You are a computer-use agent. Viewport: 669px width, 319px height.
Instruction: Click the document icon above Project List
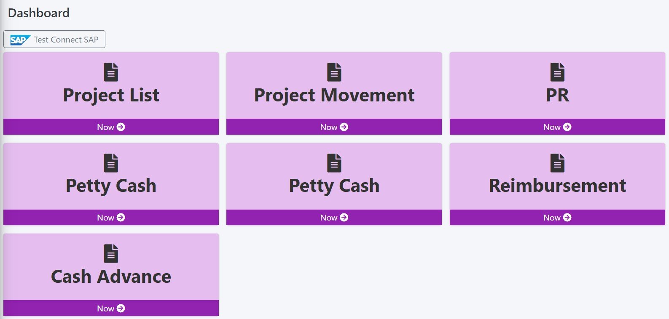(111, 72)
